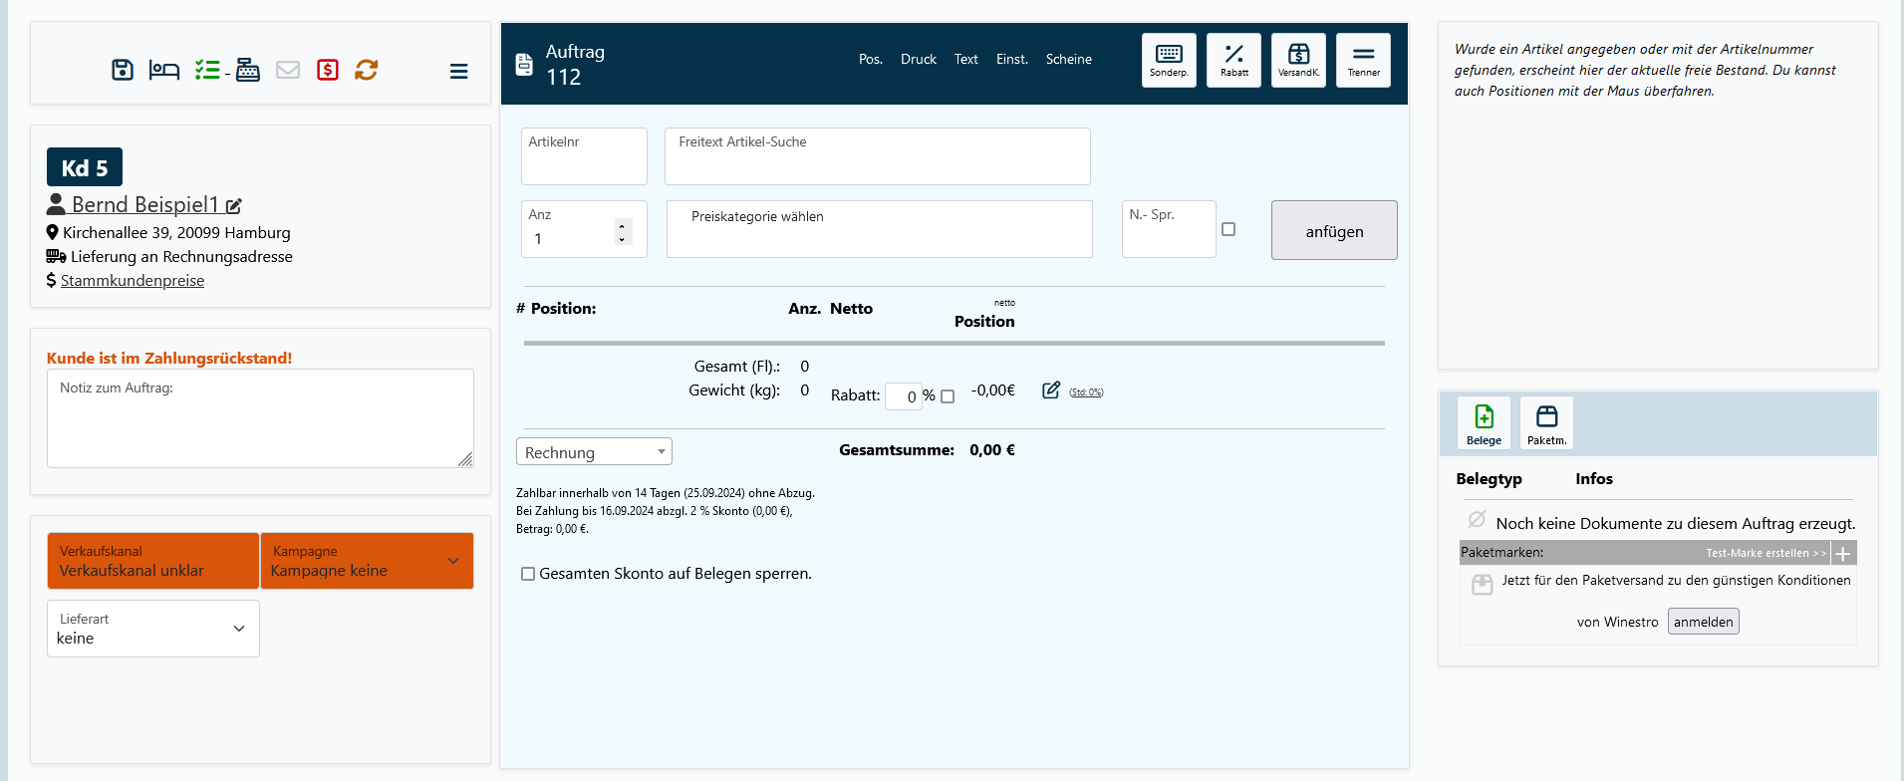
Task: Click the save disk icon
Action: [x=123, y=70]
